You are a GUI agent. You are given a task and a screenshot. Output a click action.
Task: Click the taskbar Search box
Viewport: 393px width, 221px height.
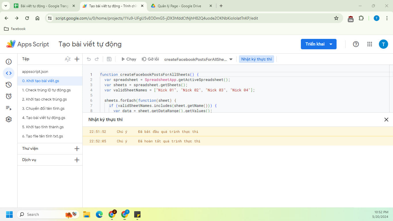48,214
